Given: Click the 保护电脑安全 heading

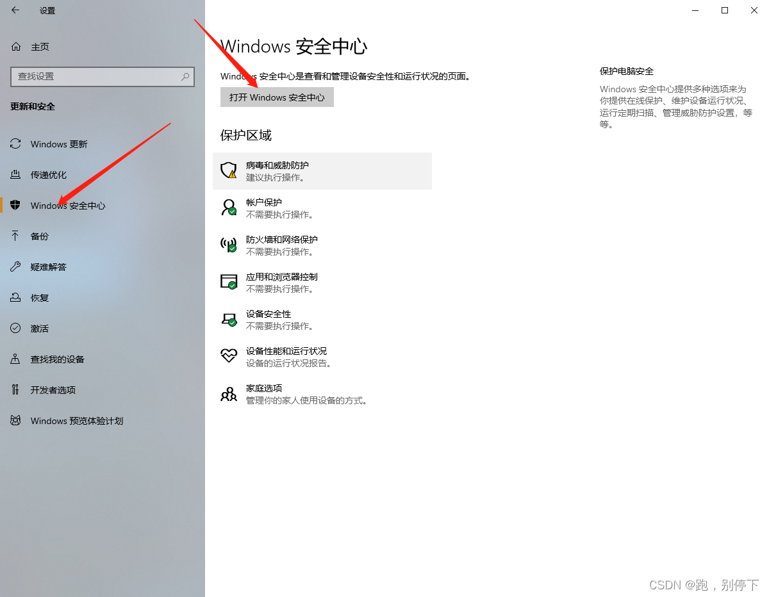Looking at the screenshot, I should 627,71.
